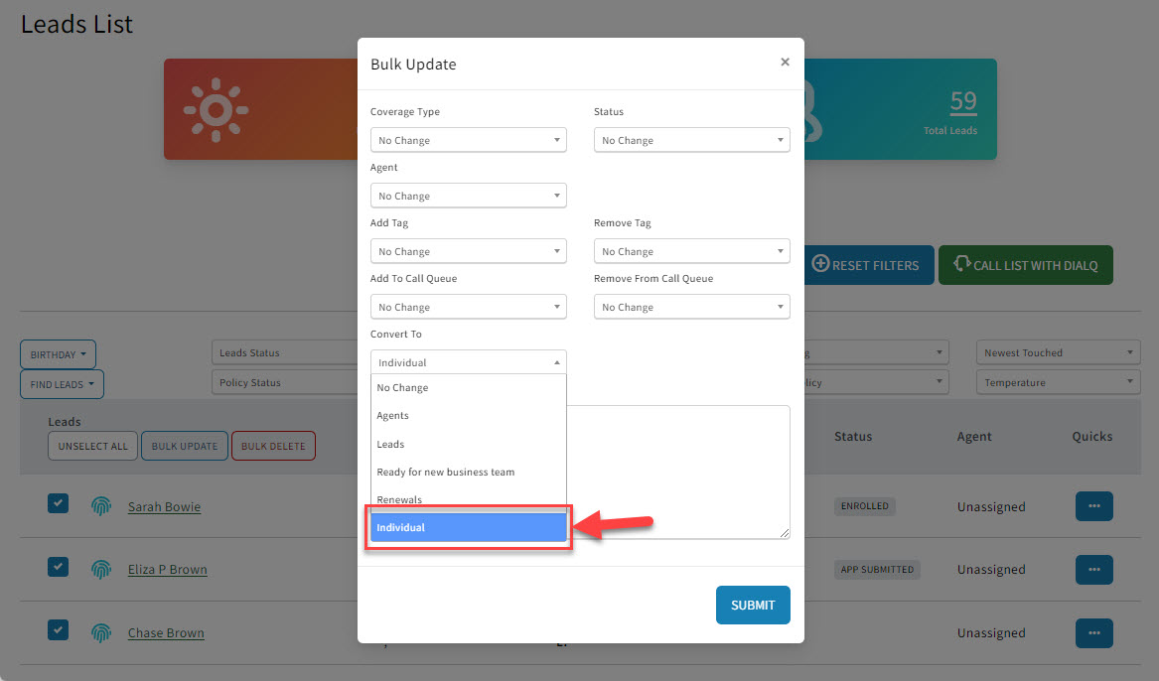Screen dimensions: 1159x681
Task: Open the Temperature filter dropdown
Action: 1059,382
